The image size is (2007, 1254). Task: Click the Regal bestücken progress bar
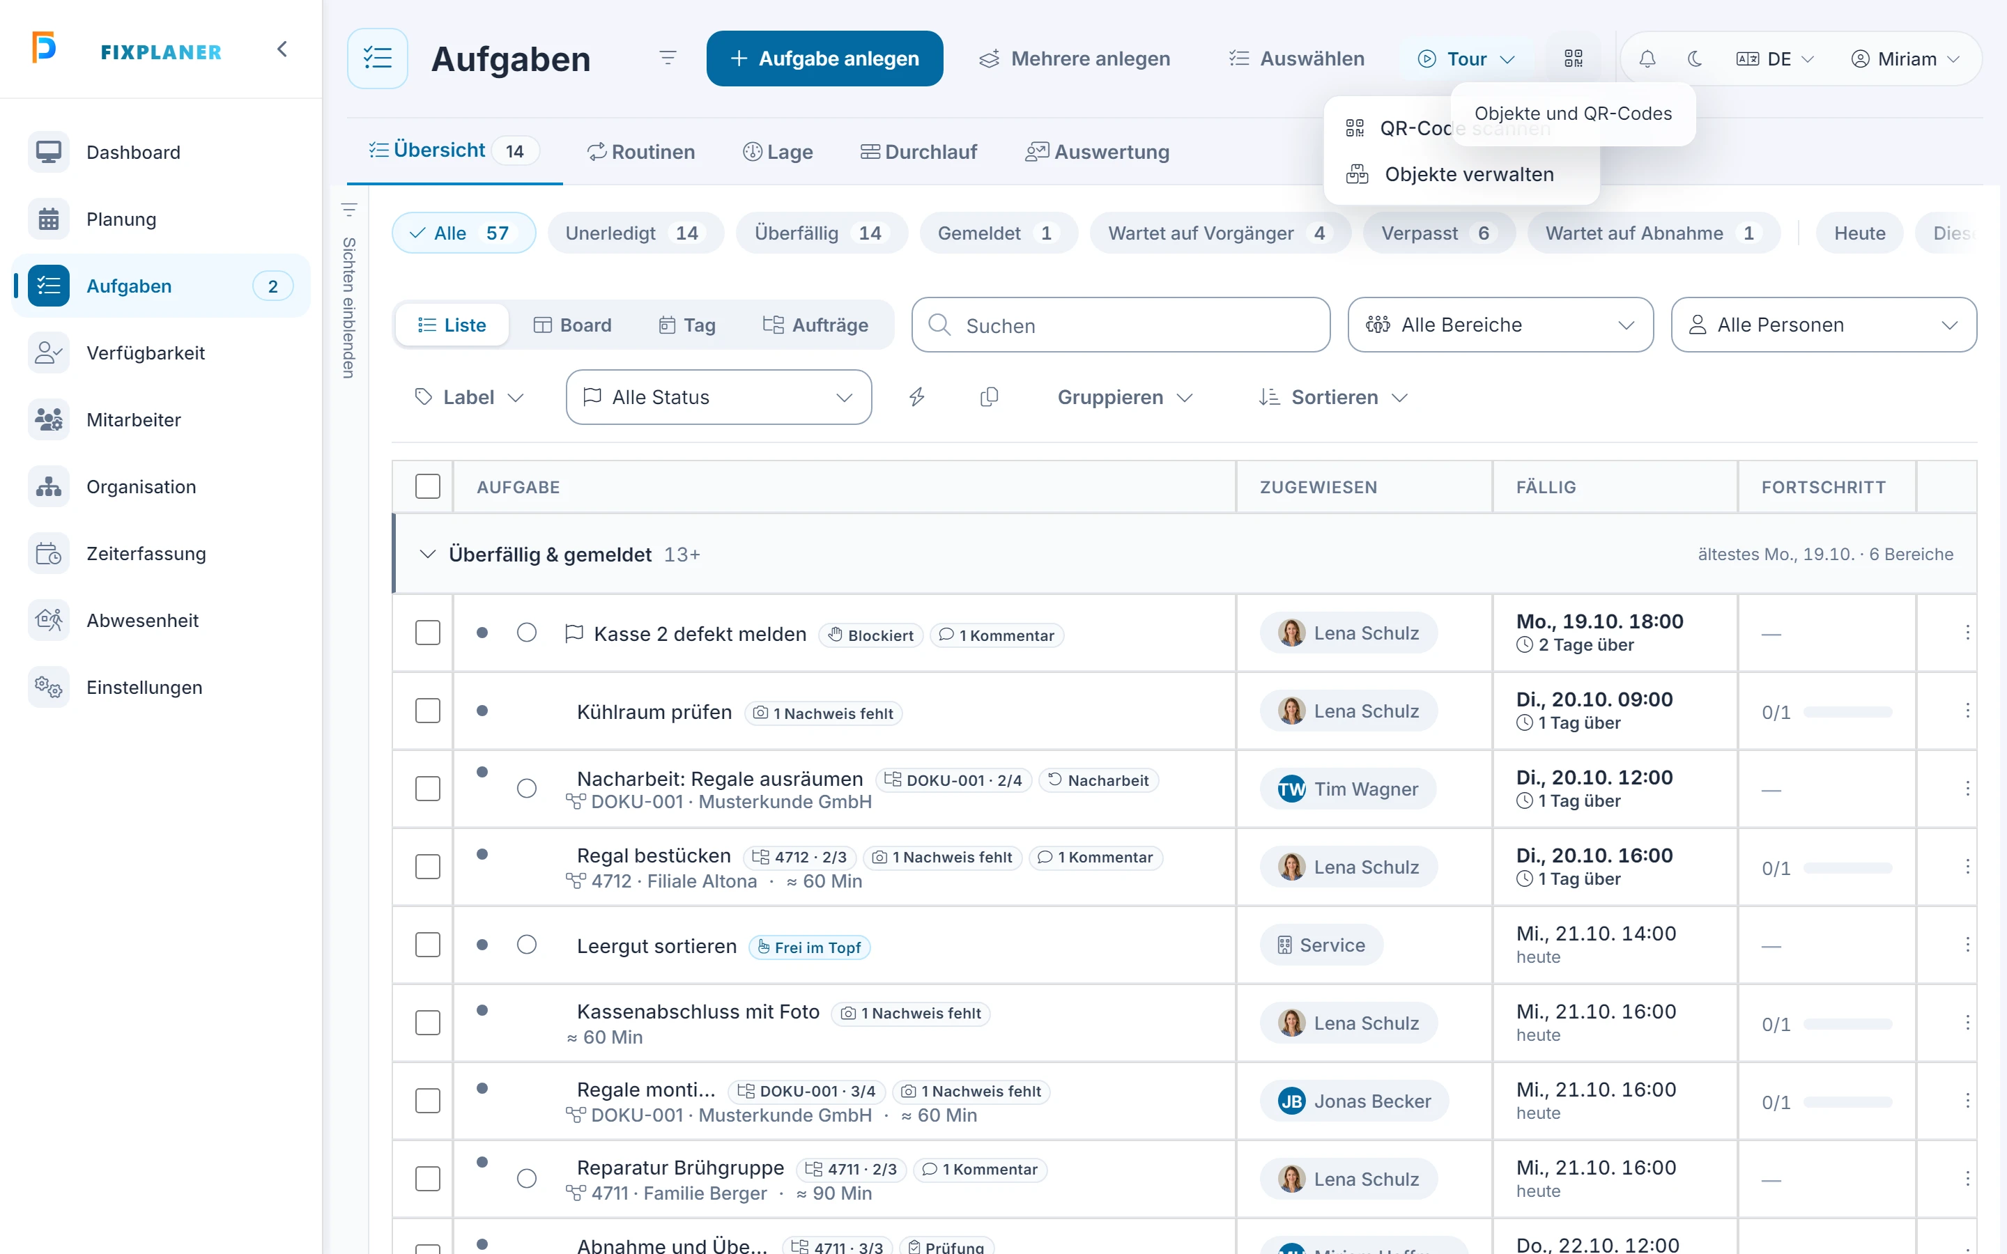tap(1848, 868)
